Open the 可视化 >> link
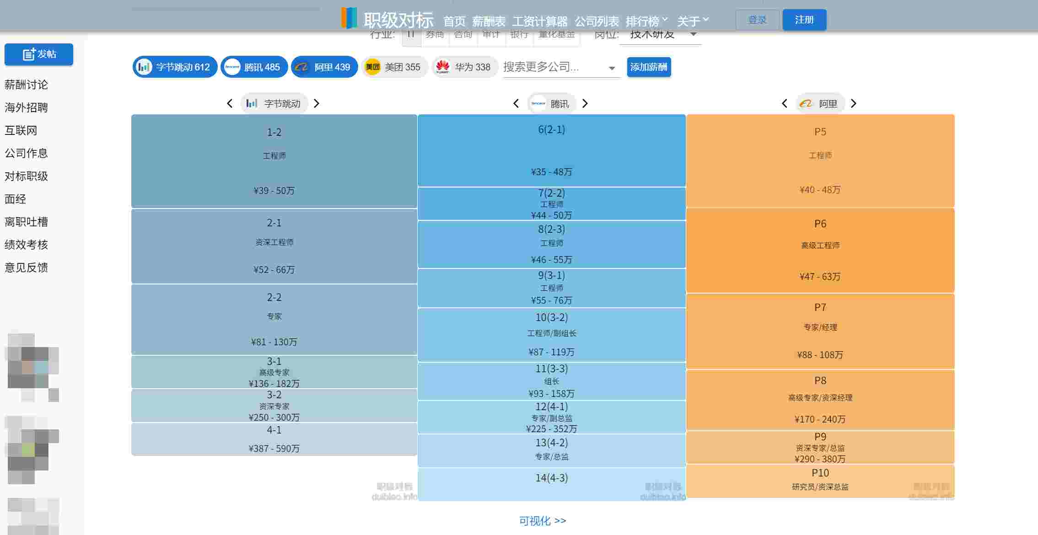This screenshot has width=1038, height=535. (x=543, y=521)
